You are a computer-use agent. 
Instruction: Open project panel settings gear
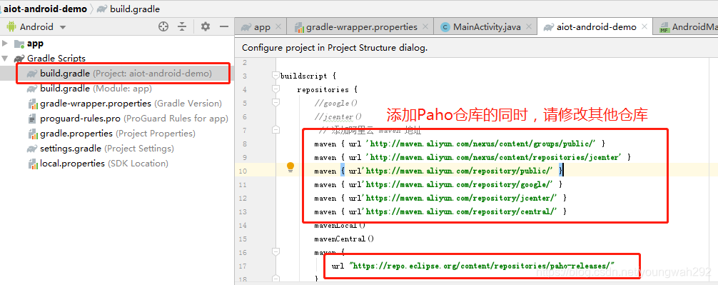tap(206, 26)
